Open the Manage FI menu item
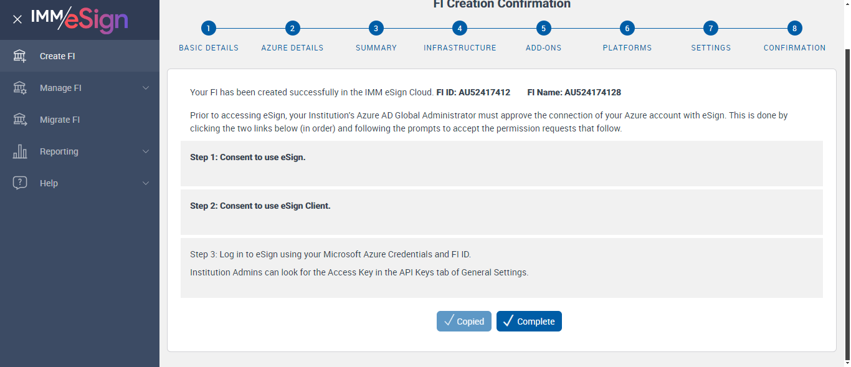 pos(80,88)
